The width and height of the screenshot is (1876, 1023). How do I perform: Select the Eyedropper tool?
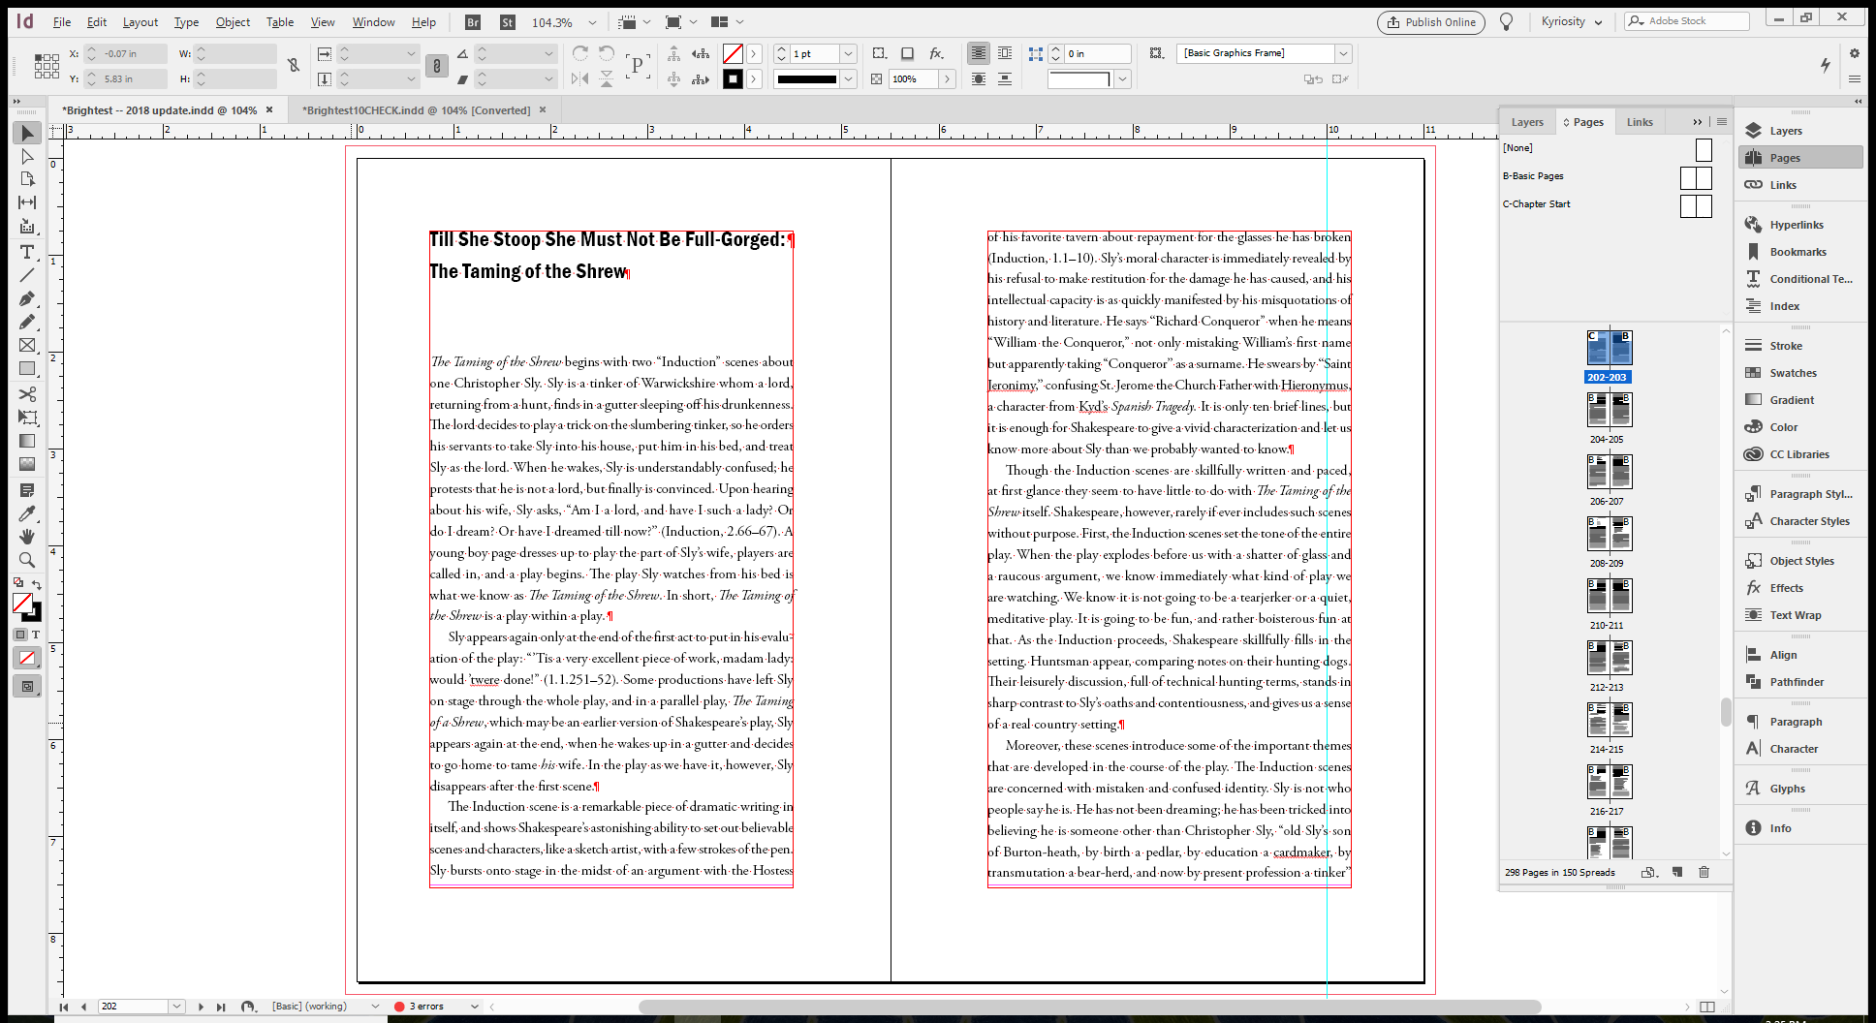coord(27,513)
